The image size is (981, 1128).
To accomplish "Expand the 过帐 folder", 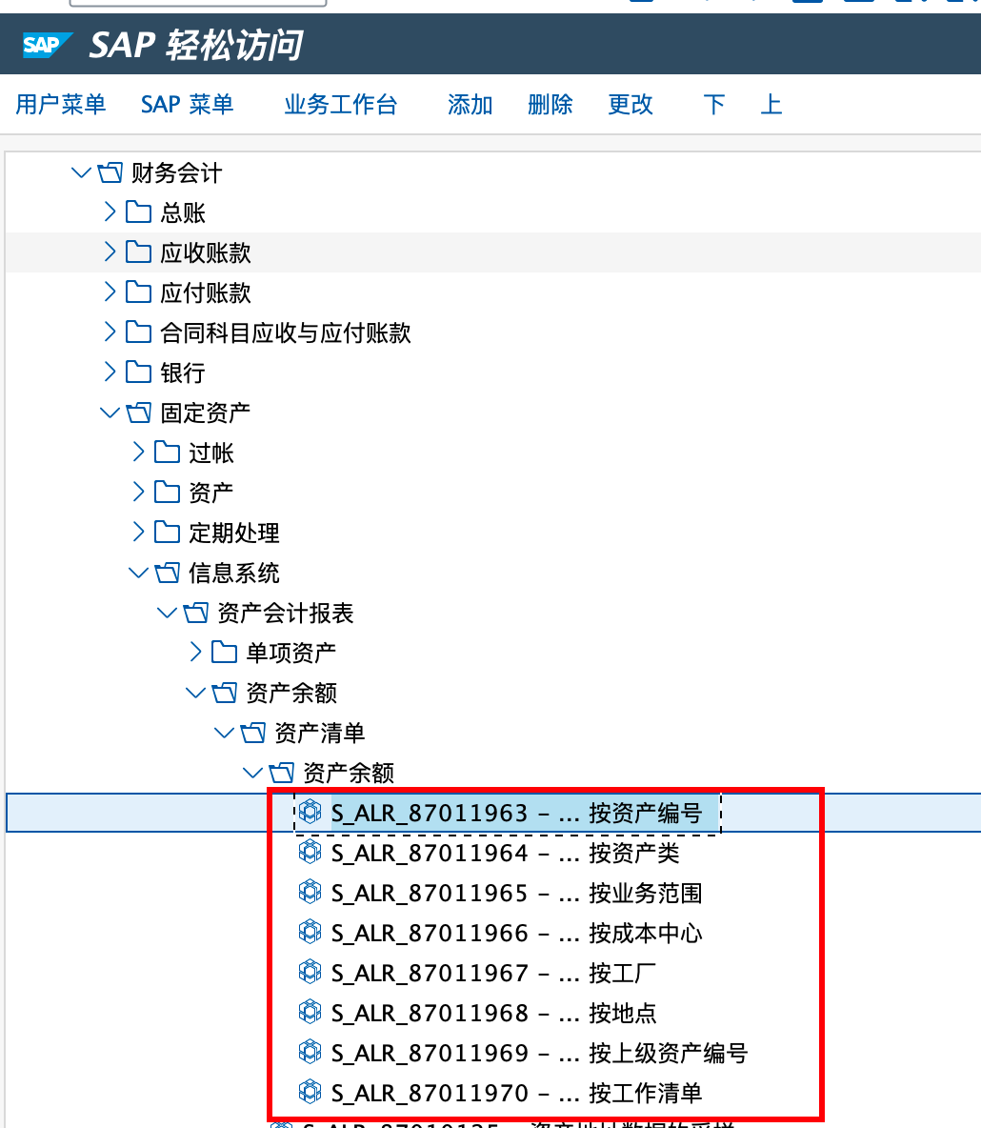I will coord(139,452).
